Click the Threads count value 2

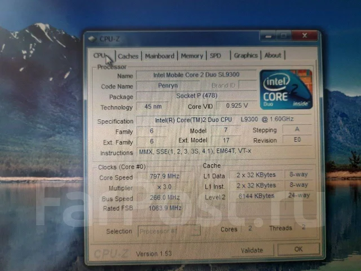pyautogui.click(x=303, y=227)
